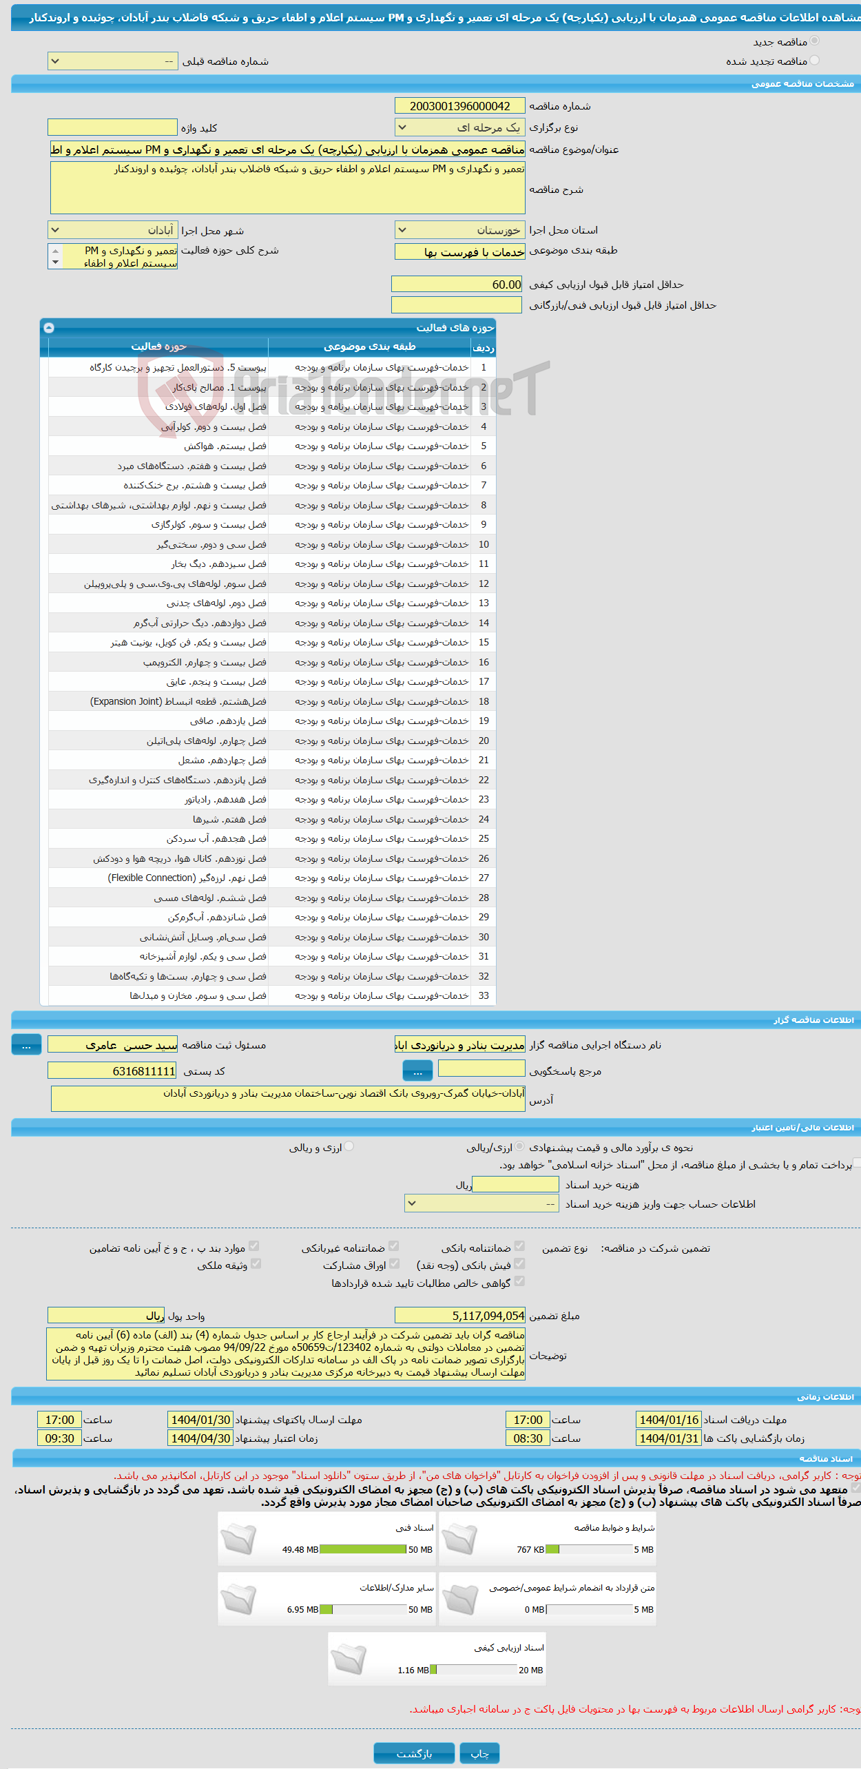
Task: Step up the شرح کلی حوزه فعالیت list
Action: click(55, 251)
